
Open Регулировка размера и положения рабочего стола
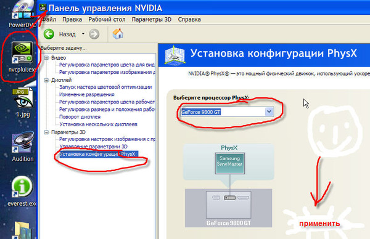[107, 110]
